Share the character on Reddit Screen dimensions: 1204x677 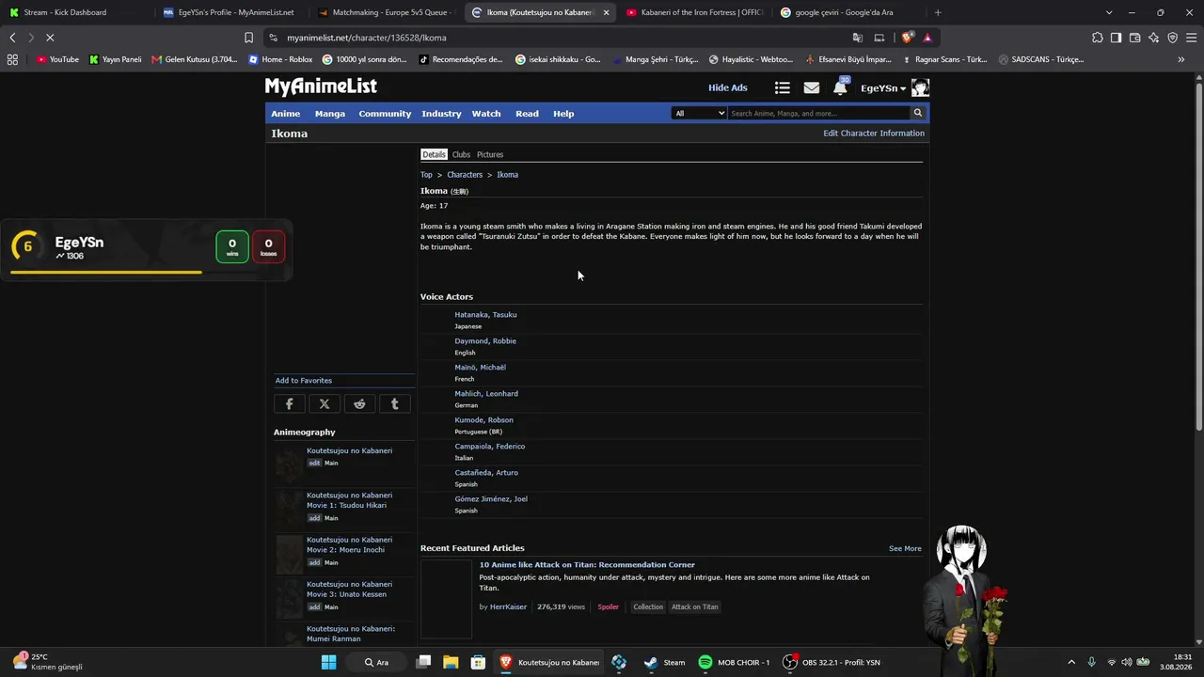(359, 404)
